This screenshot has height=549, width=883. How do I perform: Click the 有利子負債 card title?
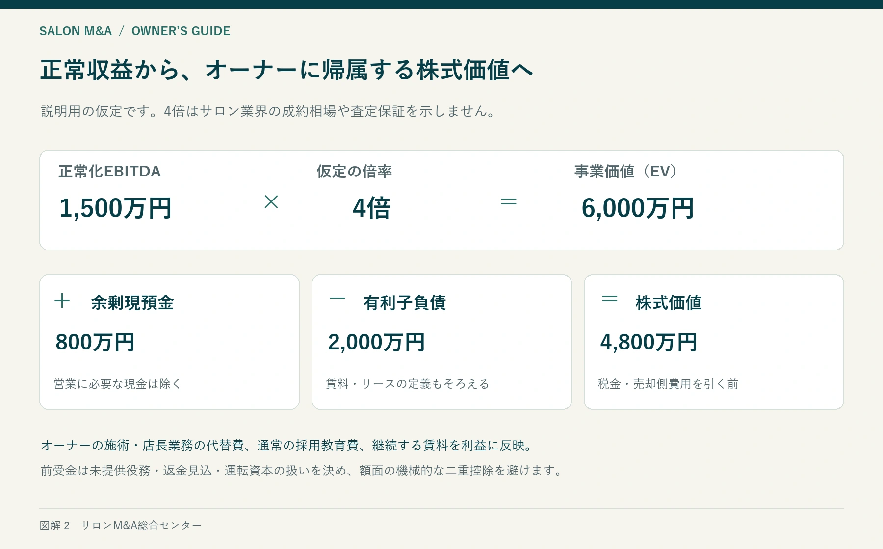pyautogui.click(x=405, y=303)
